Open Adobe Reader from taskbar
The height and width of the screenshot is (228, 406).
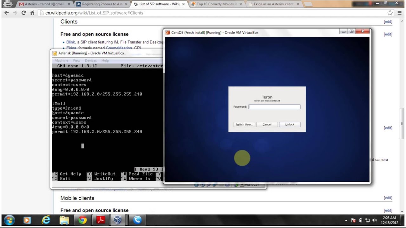(101, 220)
